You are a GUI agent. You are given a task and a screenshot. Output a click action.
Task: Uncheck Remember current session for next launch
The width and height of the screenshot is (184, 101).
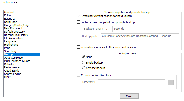click(79, 16)
